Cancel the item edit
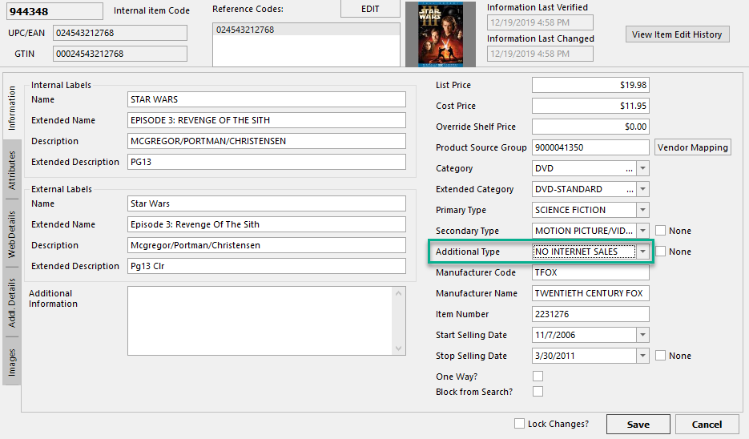749x439 pixels. click(x=707, y=425)
